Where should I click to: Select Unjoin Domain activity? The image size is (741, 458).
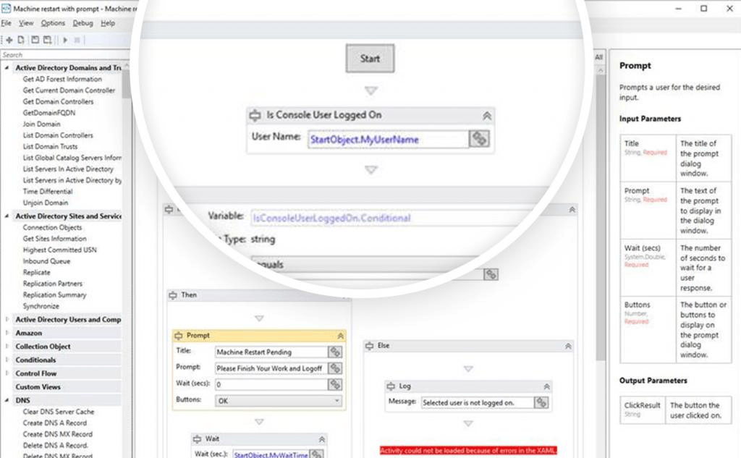(46, 203)
